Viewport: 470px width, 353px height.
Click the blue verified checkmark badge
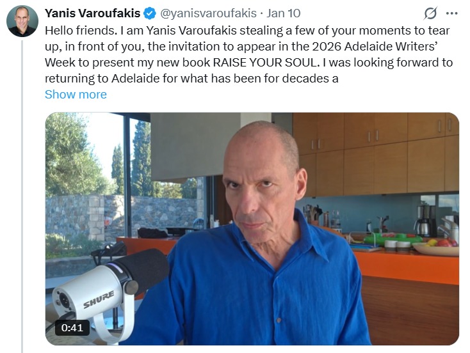point(150,13)
